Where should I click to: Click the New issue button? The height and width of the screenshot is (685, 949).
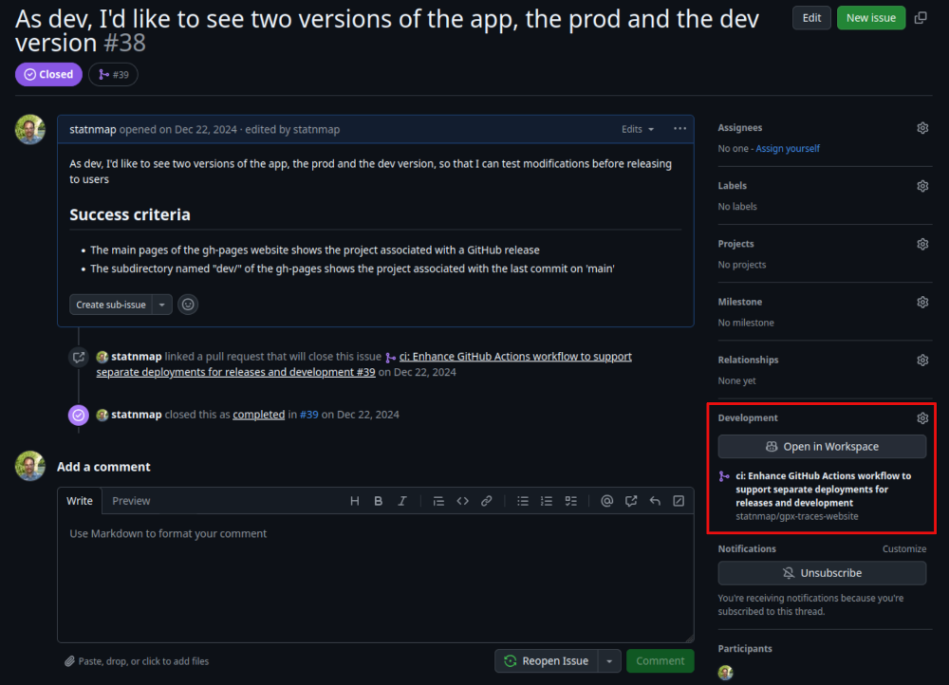[x=871, y=18]
